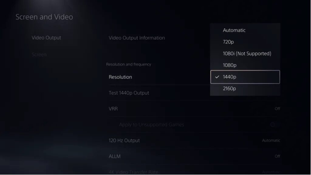Open the Video Output section
The image size is (311, 175).
coord(46,38)
